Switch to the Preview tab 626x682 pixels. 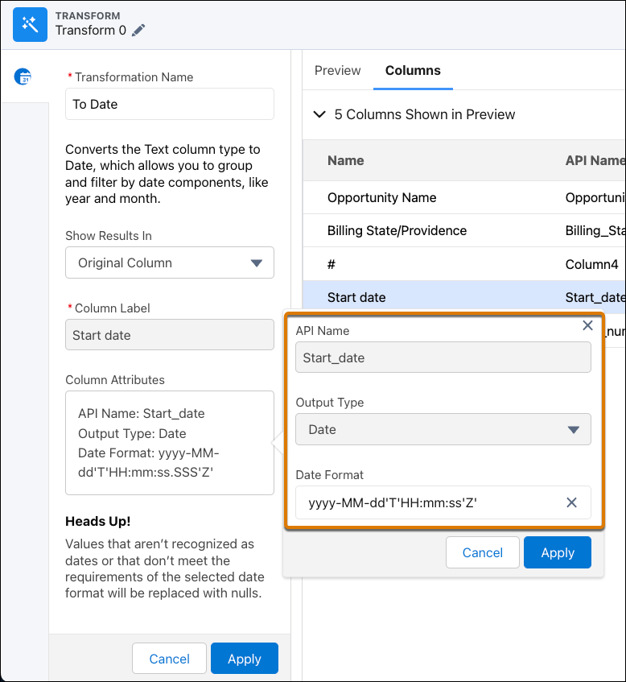point(337,71)
